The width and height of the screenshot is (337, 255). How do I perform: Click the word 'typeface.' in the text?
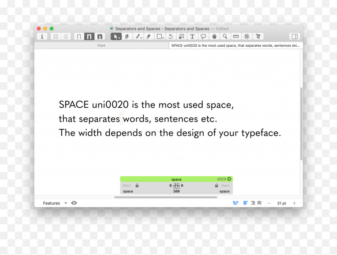pyautogui.click(x=261, y=133)
